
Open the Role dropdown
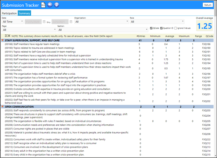coord(157,22)
